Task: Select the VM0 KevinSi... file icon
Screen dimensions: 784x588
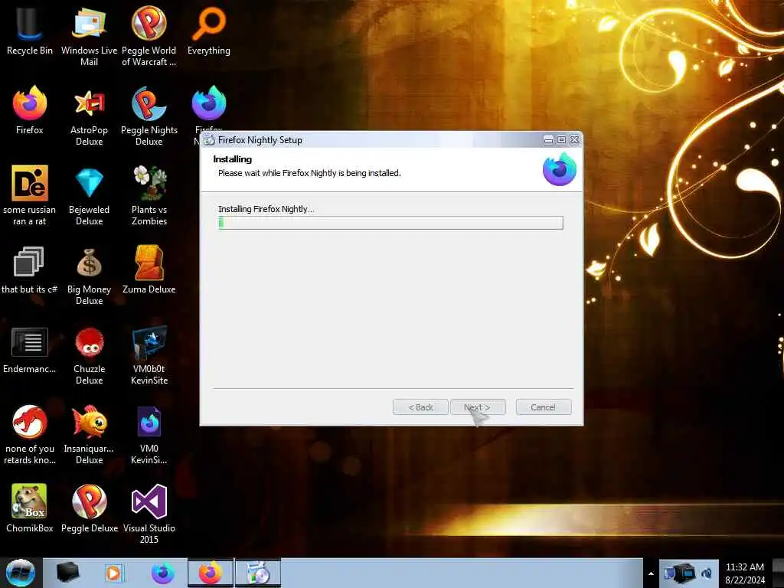Action: coord(149,434)
